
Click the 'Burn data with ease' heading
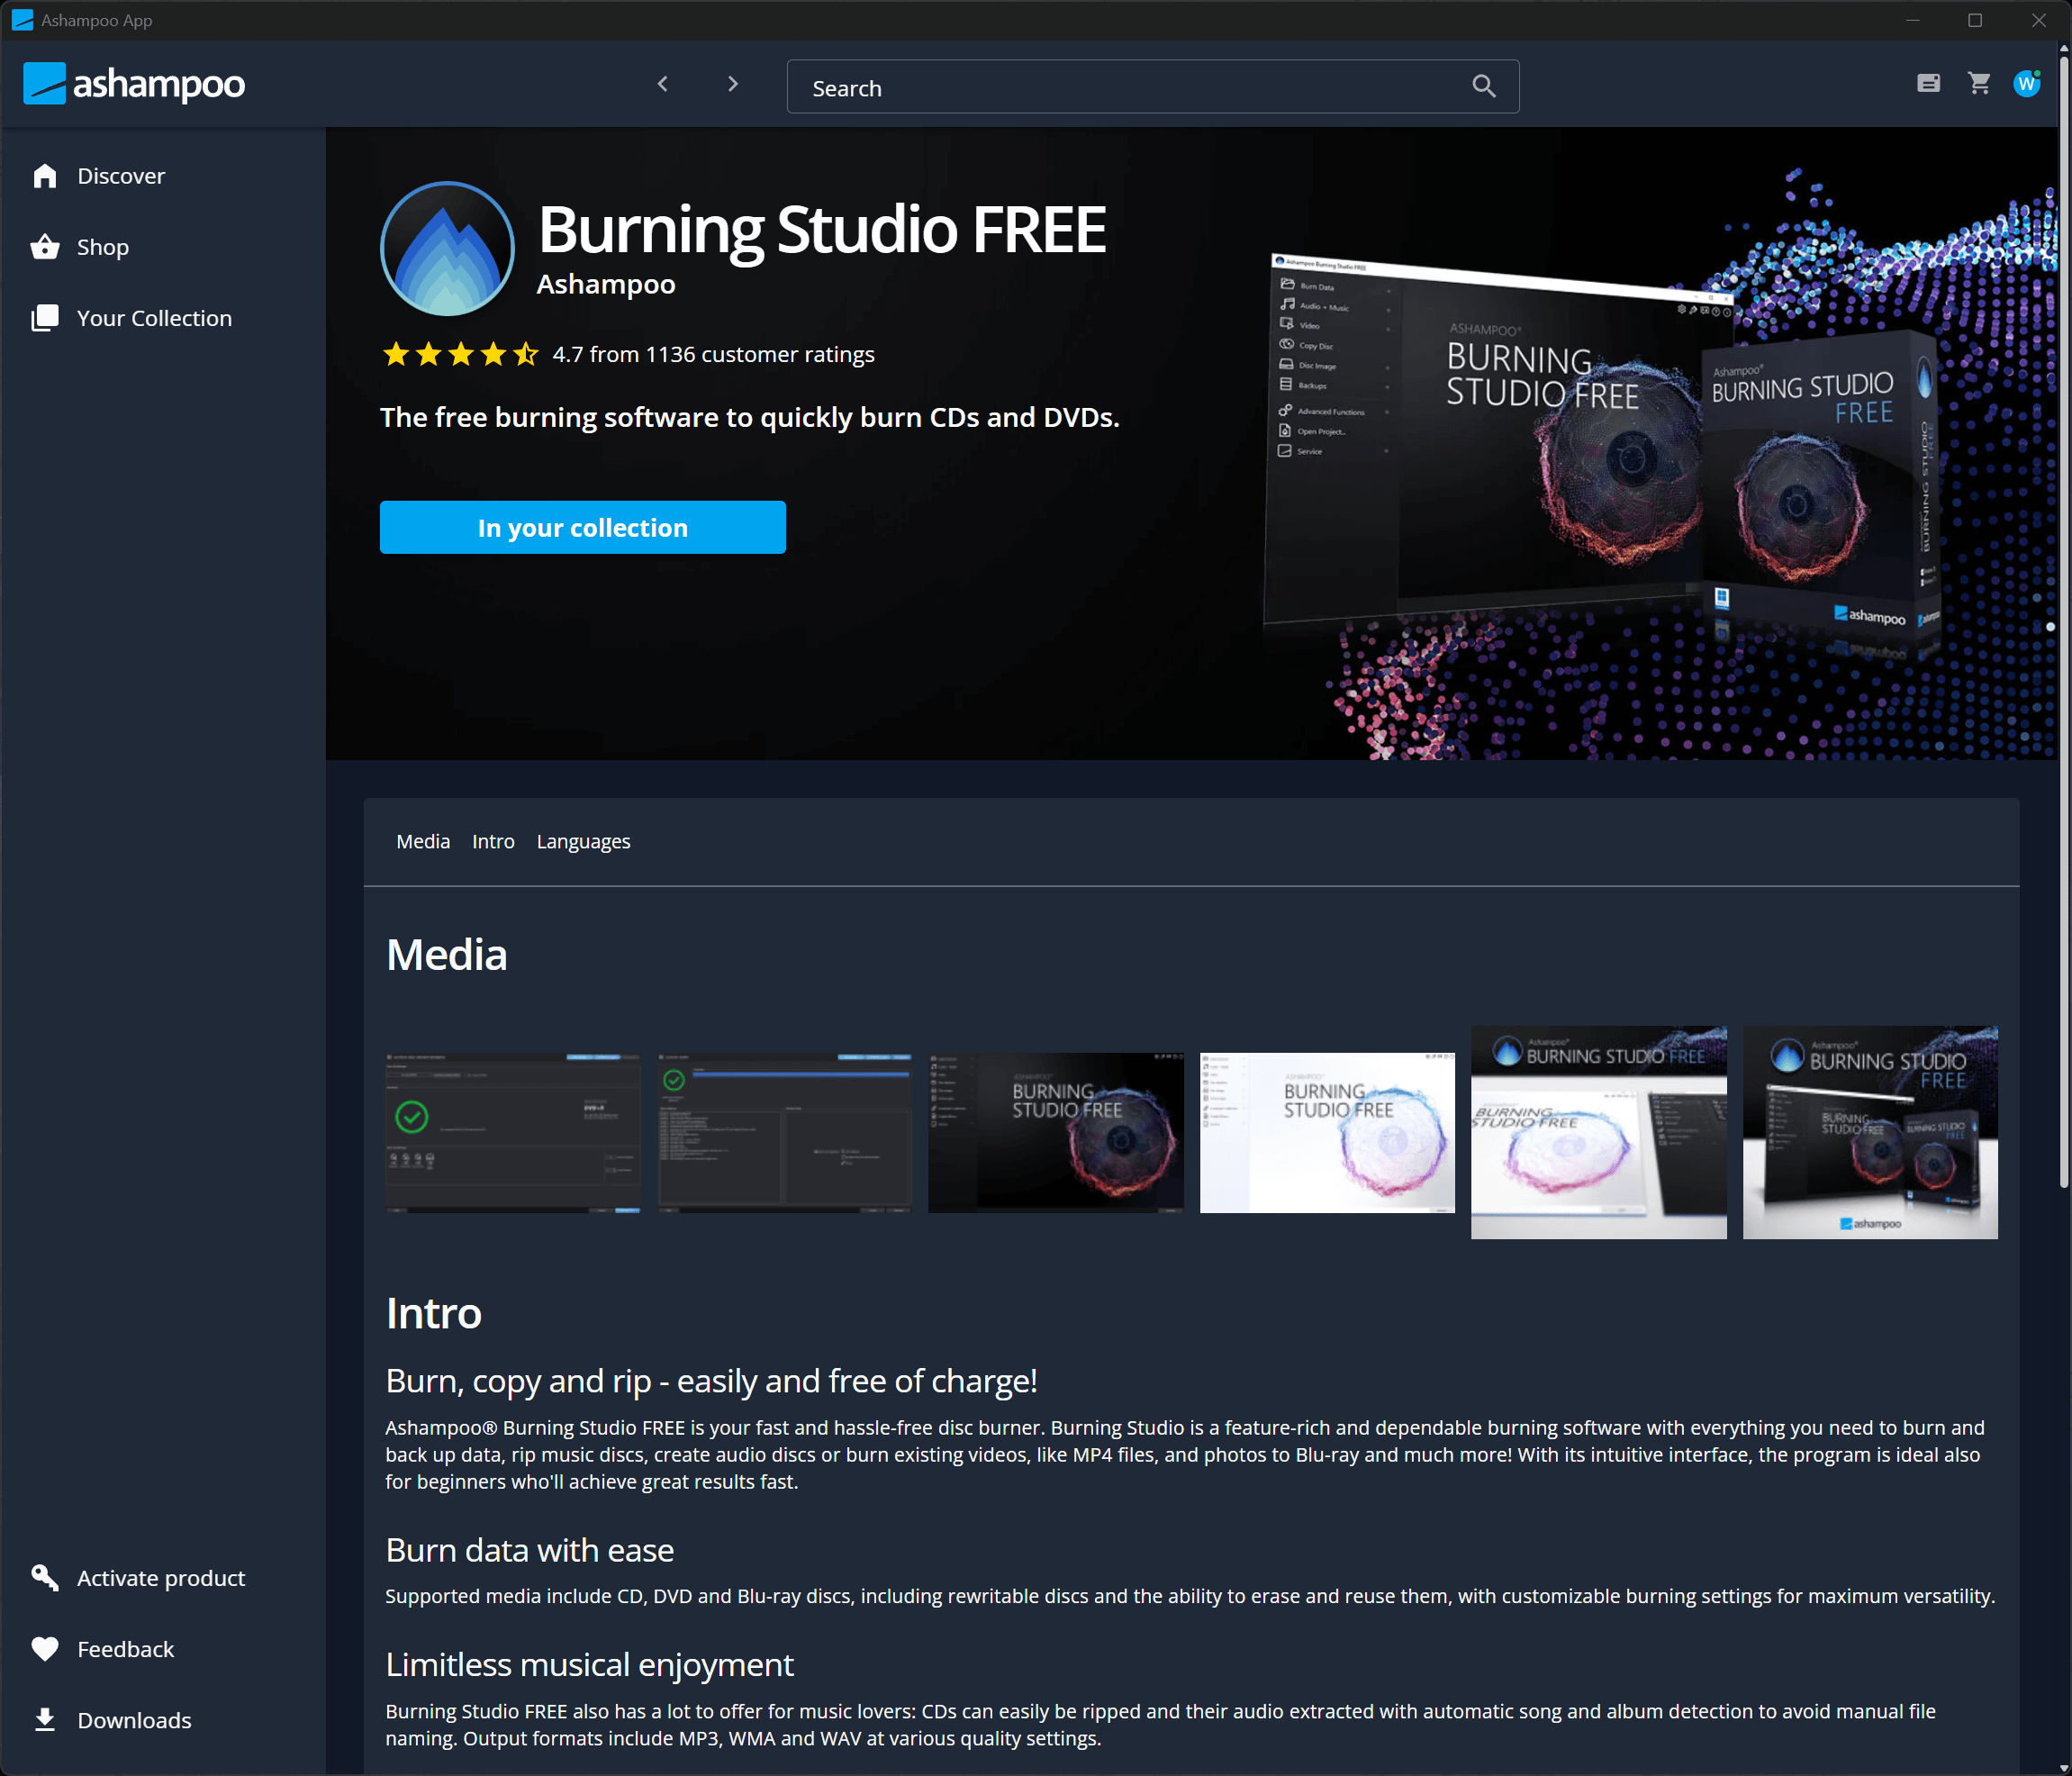tap(530, 1550)
